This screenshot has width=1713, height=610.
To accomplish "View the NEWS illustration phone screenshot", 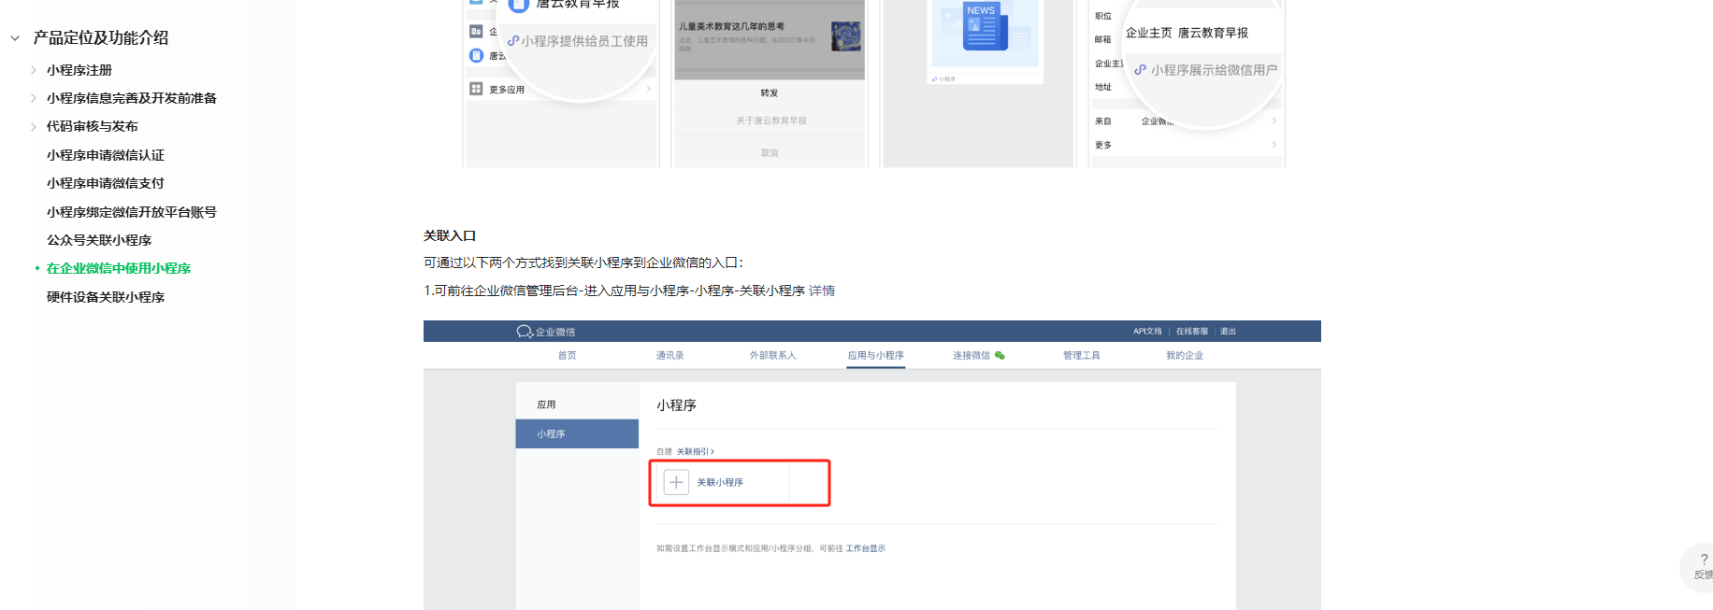I will 979,84.
